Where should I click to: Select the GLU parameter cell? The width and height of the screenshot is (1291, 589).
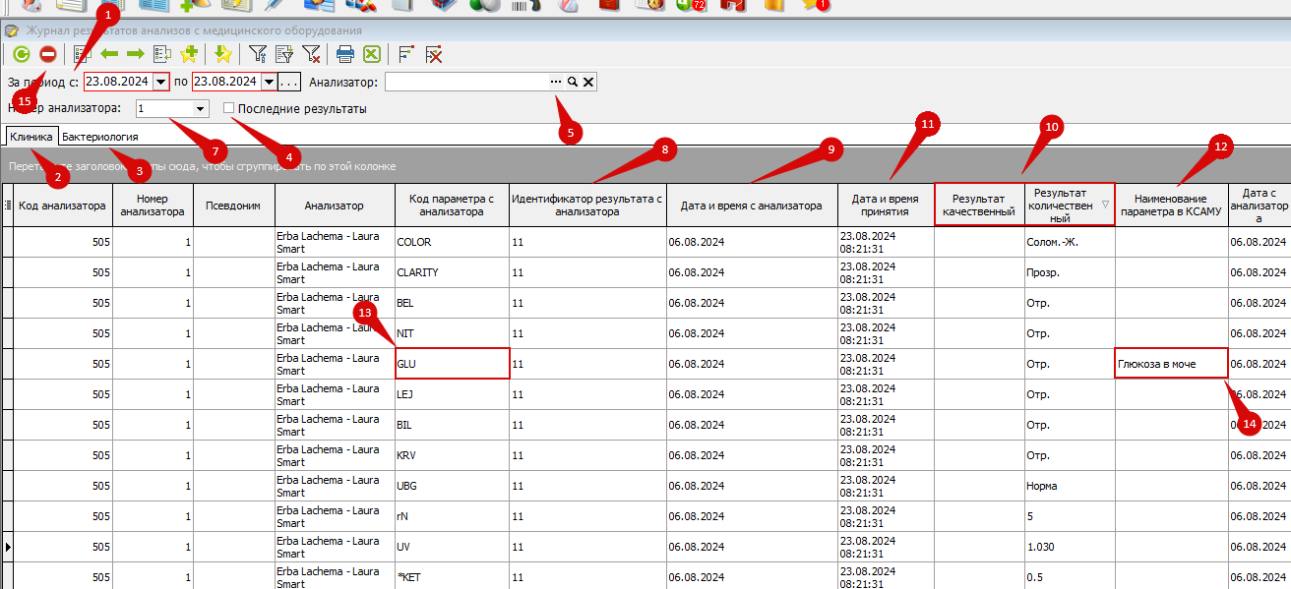click(x=453, y=364)
